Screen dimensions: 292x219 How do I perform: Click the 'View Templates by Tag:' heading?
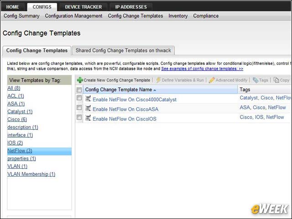pyautogui.click(x=35, y=80)
